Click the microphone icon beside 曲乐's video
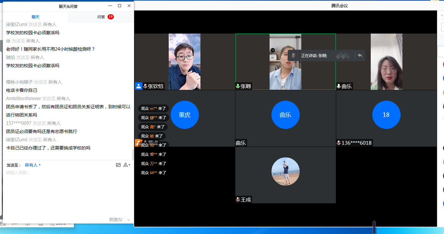The width and height of the screenshot is (444, 234). 339,86
